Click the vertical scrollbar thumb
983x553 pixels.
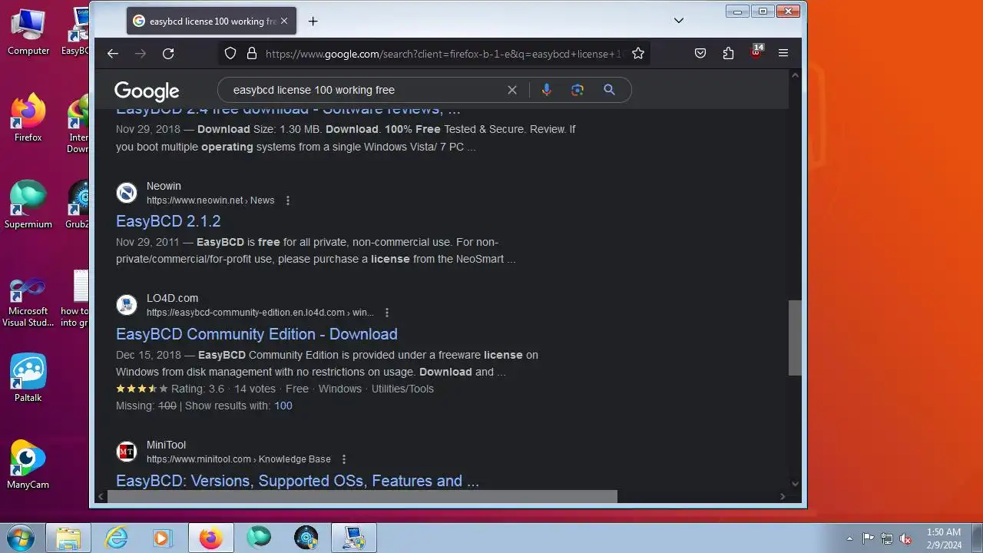click(795, 337)
